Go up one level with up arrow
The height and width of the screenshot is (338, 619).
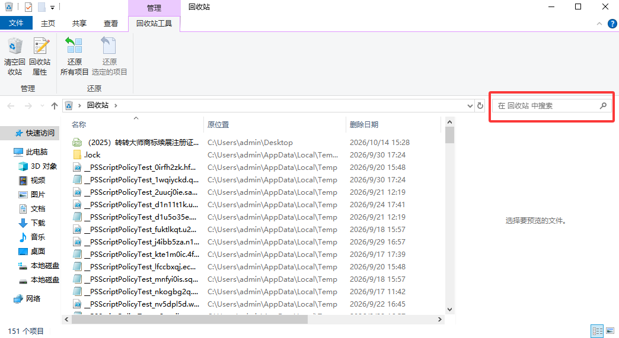[x=55, y=105]
